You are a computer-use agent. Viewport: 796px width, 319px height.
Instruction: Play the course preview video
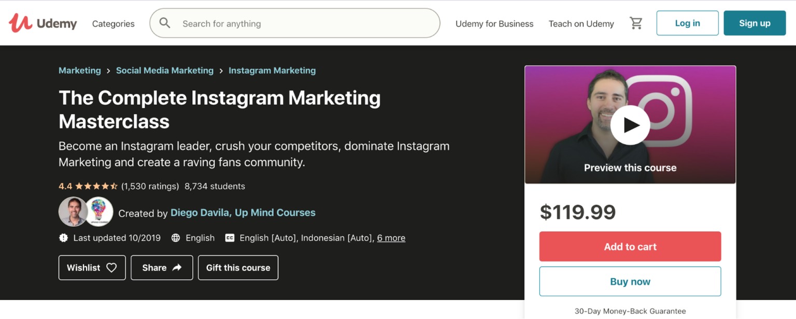630,124
